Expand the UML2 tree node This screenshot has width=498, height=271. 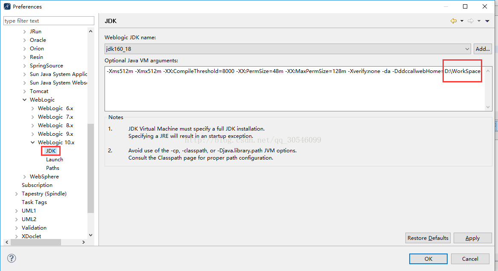pyautogui.click(x=17, y=219)
